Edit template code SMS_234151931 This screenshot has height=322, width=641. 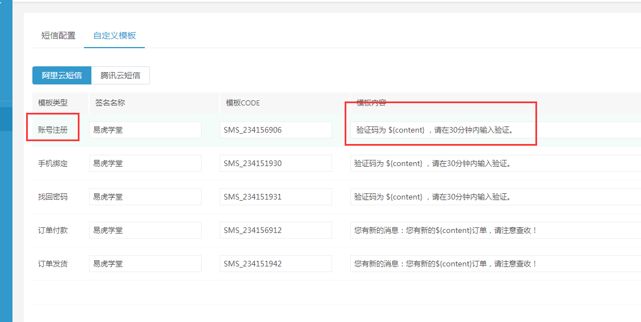276,197
